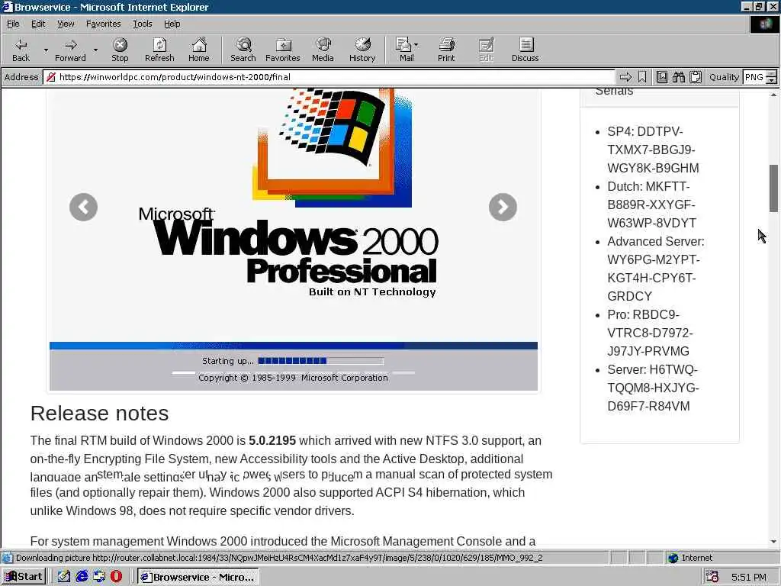Click the Release notes heading
The image size is (781, 586).
pos(100,414)
